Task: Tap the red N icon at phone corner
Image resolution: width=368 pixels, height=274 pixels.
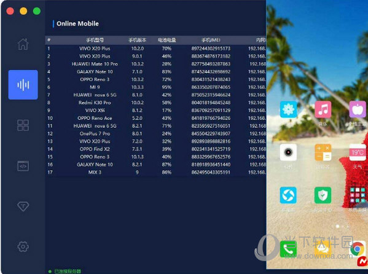Action: pos(362,262)
